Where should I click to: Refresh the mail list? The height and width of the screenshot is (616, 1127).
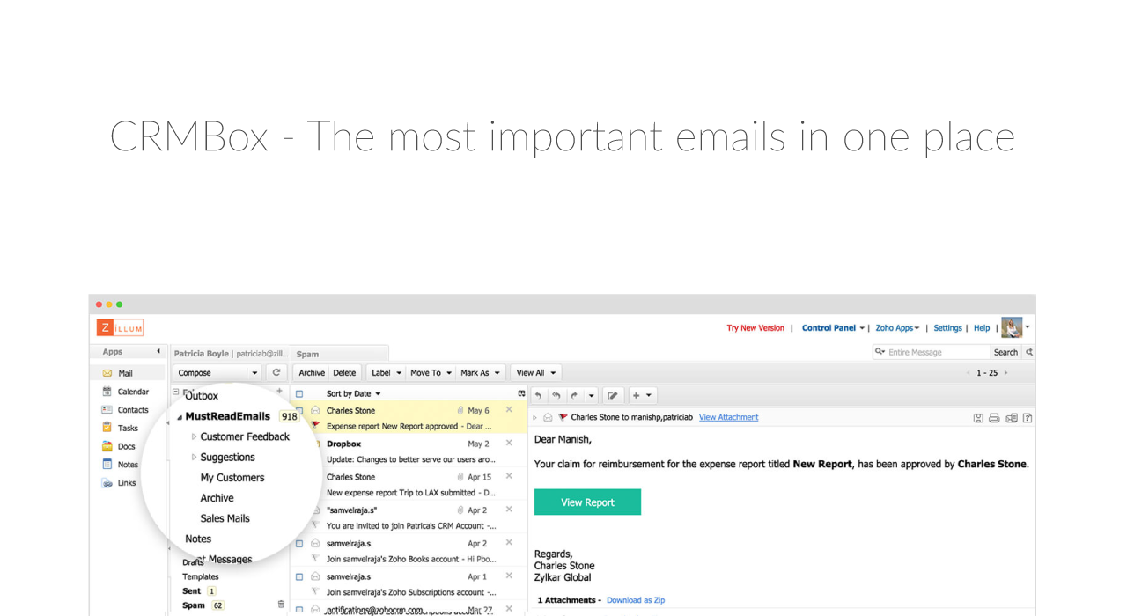[276, 373]
